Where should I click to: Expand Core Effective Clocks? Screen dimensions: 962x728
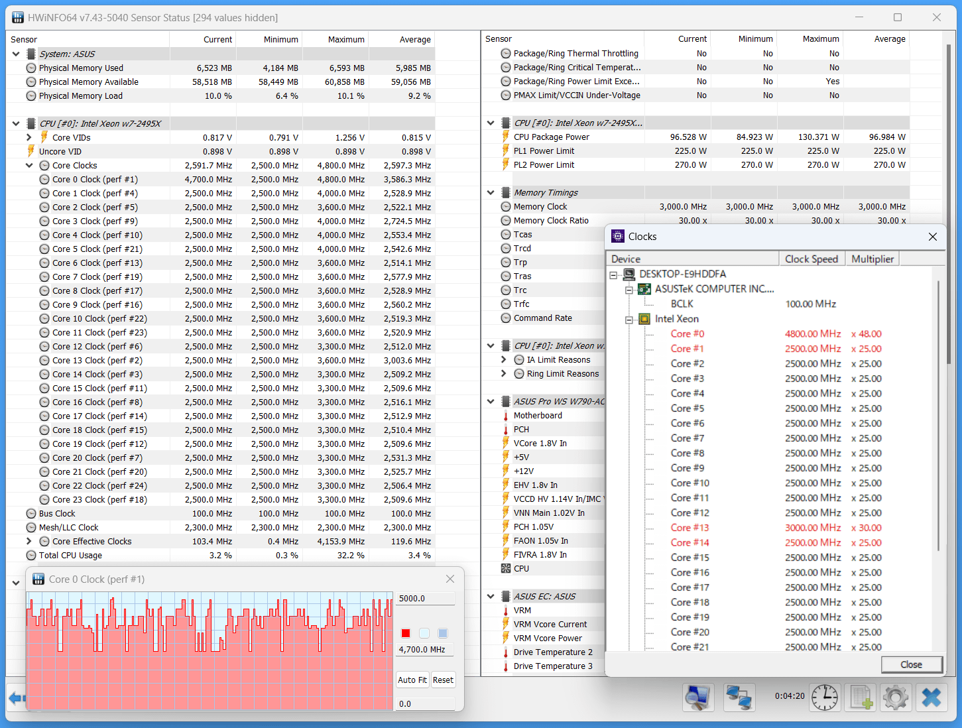pyautogui.click(x=29, y=541)
